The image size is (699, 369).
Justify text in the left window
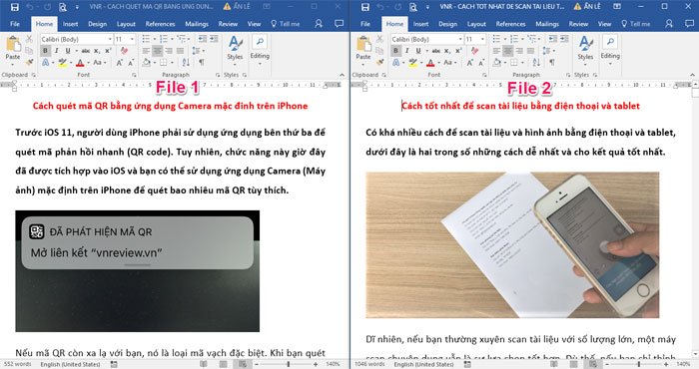click(x=180, y=51)
